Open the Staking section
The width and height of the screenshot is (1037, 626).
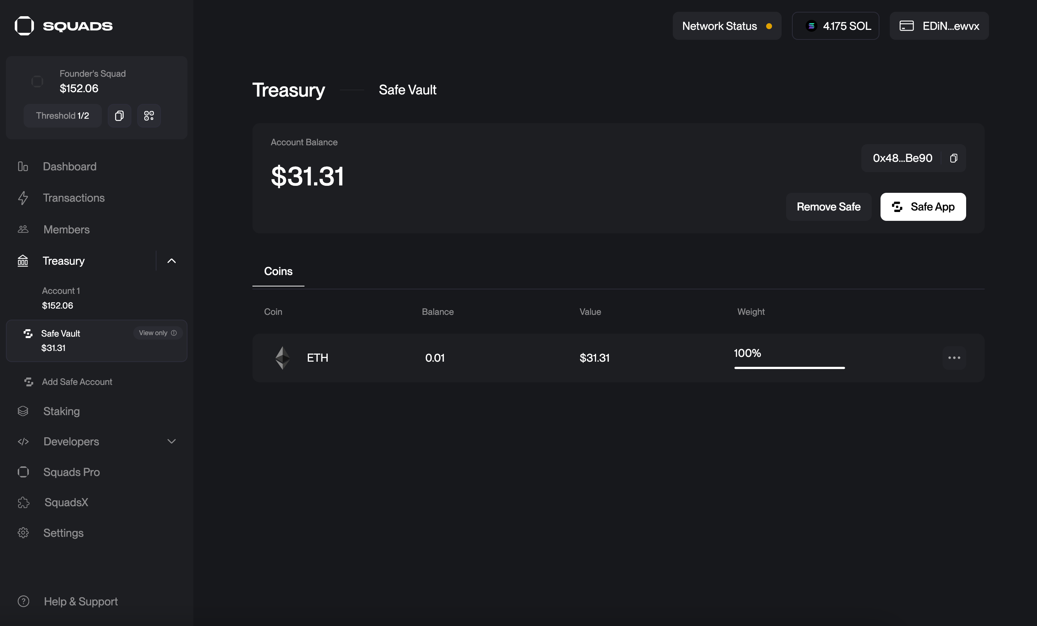[x=62, y=411]
